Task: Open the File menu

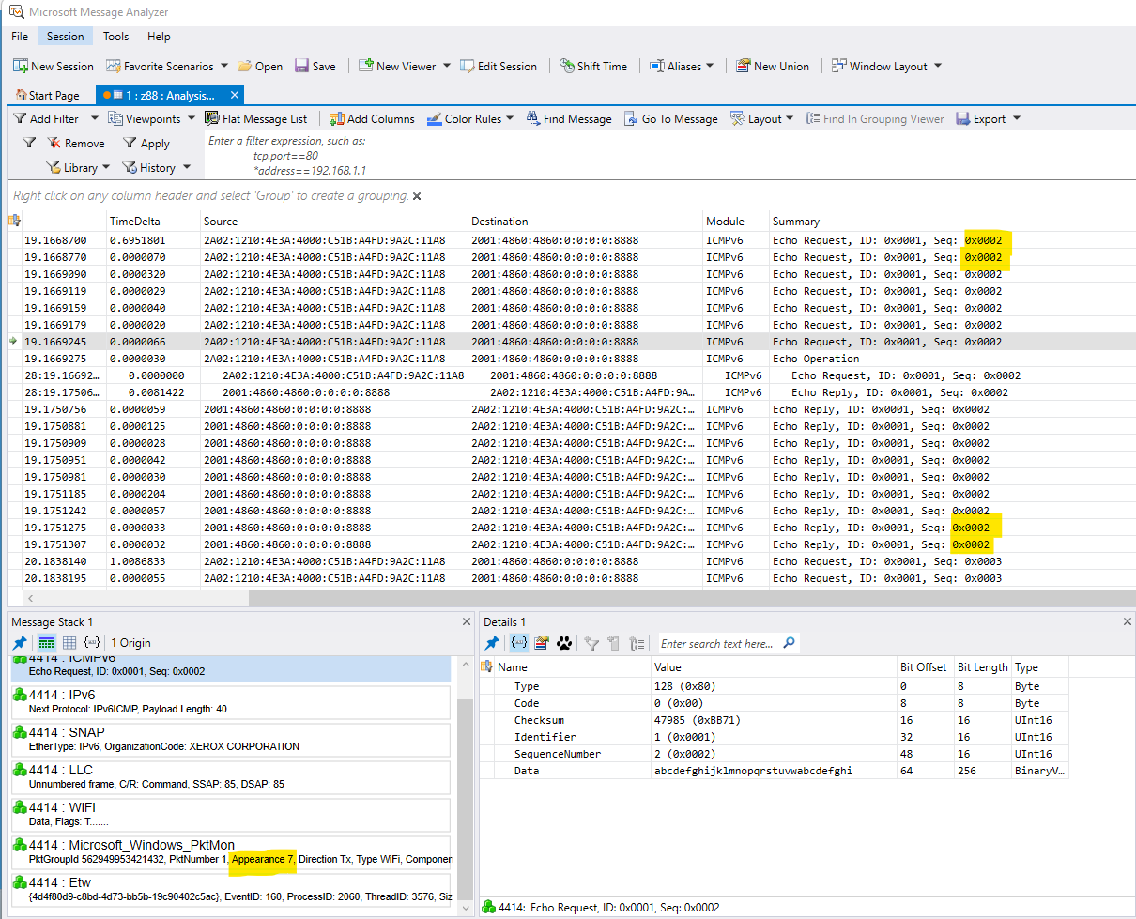Action: coord(20,37)
